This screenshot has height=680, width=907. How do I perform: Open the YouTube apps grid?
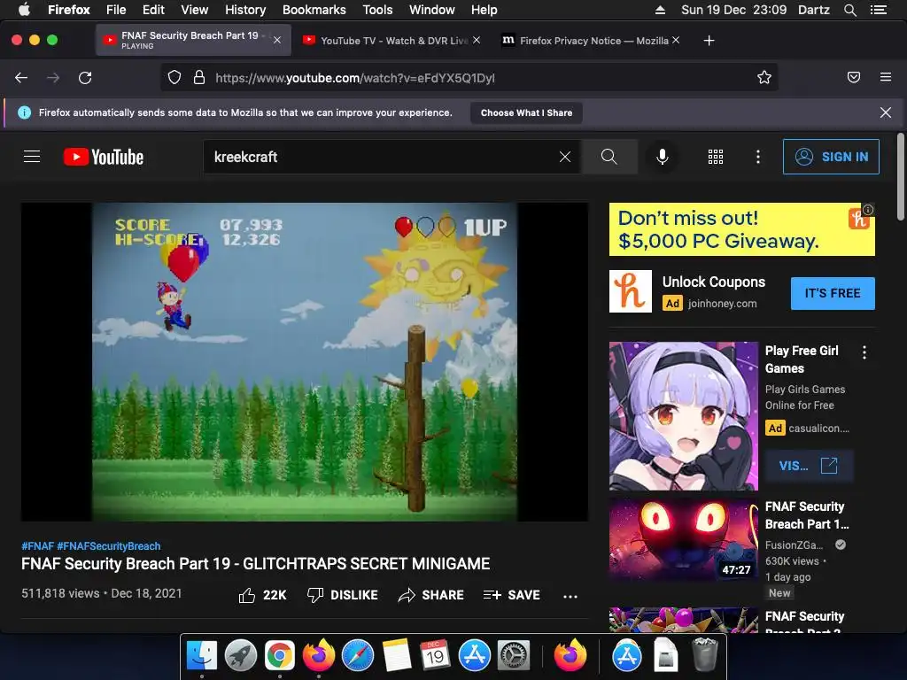[x=716, y=157]
